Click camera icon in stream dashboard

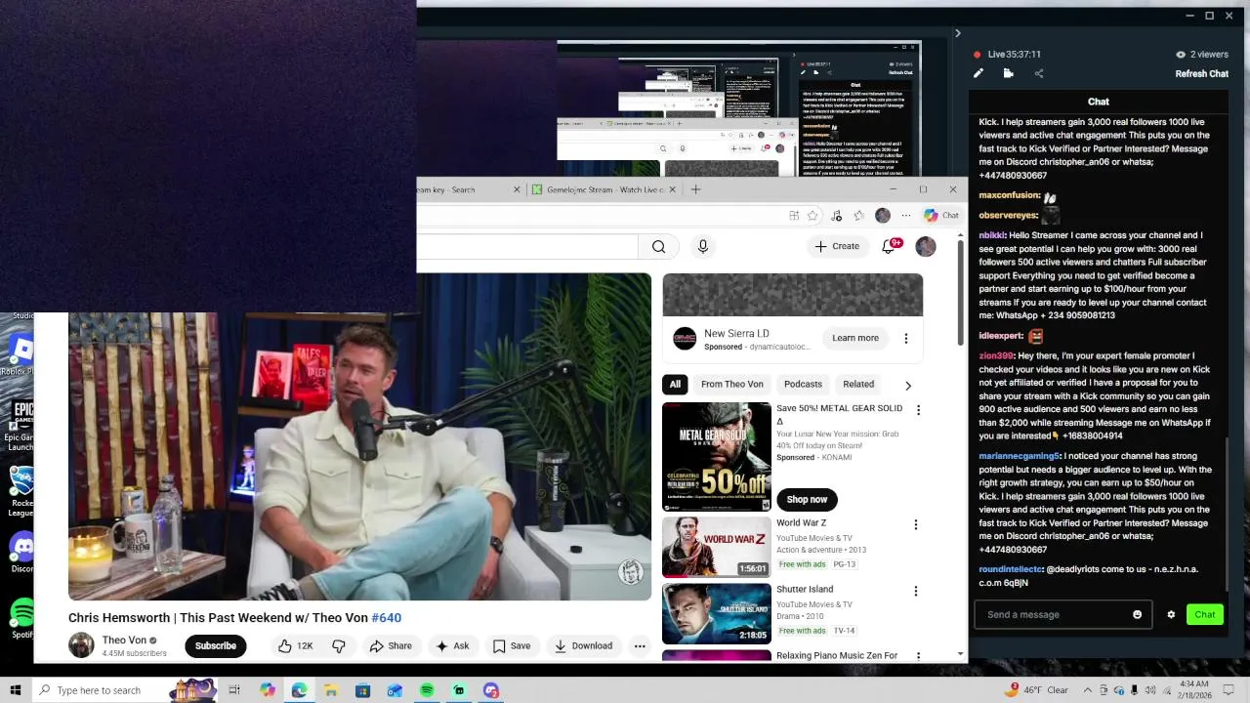1009,73
